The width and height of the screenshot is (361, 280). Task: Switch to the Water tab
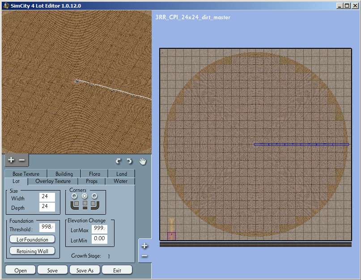120,181
